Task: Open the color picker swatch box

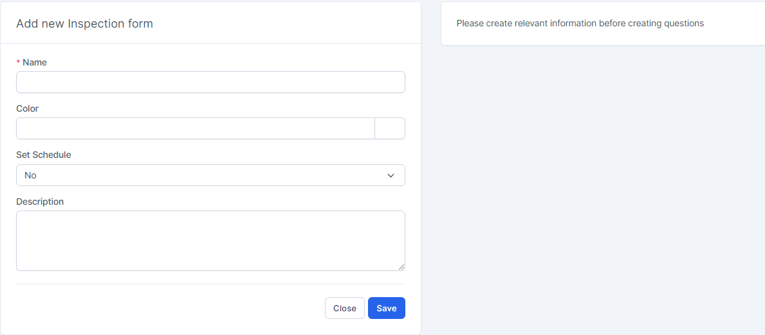Action: (x=390, y=128)
